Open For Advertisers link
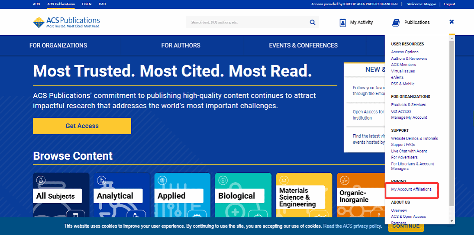Screen dimensions: 474x235 pos(404,157)
